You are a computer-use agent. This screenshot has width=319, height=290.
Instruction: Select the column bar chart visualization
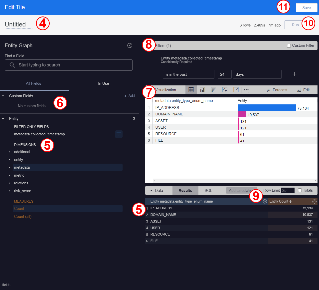click(202, 90)
